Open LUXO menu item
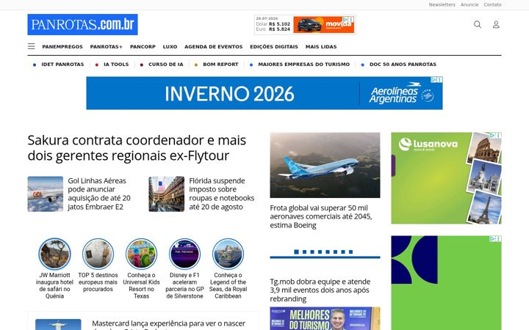 click(x=170, y=47)
